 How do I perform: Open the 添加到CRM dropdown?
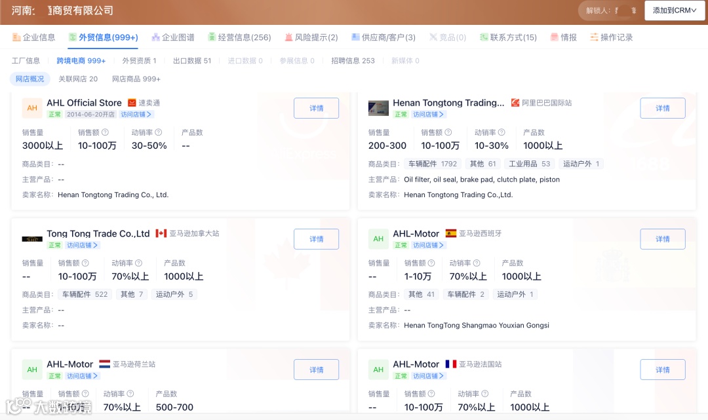click(x=674, y=10)
